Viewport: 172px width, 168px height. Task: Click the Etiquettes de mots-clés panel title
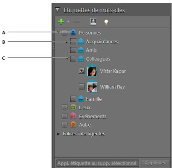[x=94, y=10]
